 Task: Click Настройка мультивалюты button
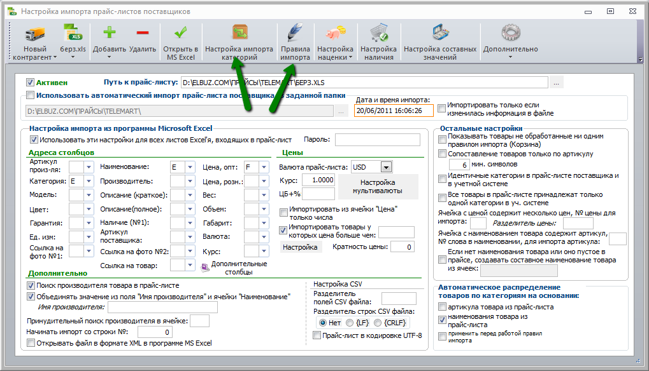coord(378,187)
